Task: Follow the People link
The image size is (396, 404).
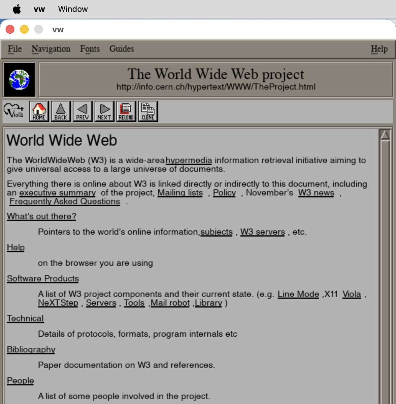Action: pos(20,380)
